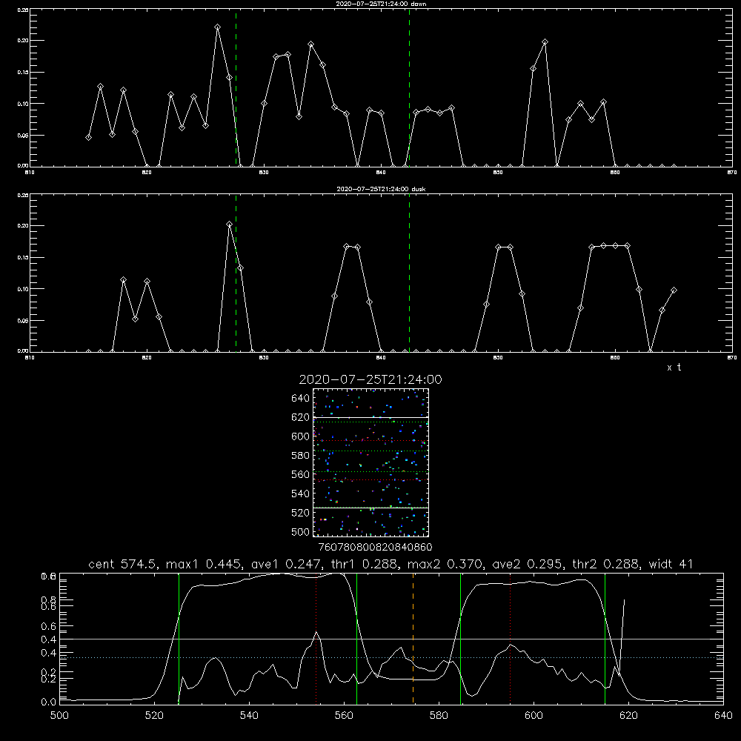Image resolution: width=741 pixels, height=741 pixels.
Task: Click the 'x t' label below the dusk plot
Action: pos(674,368)
